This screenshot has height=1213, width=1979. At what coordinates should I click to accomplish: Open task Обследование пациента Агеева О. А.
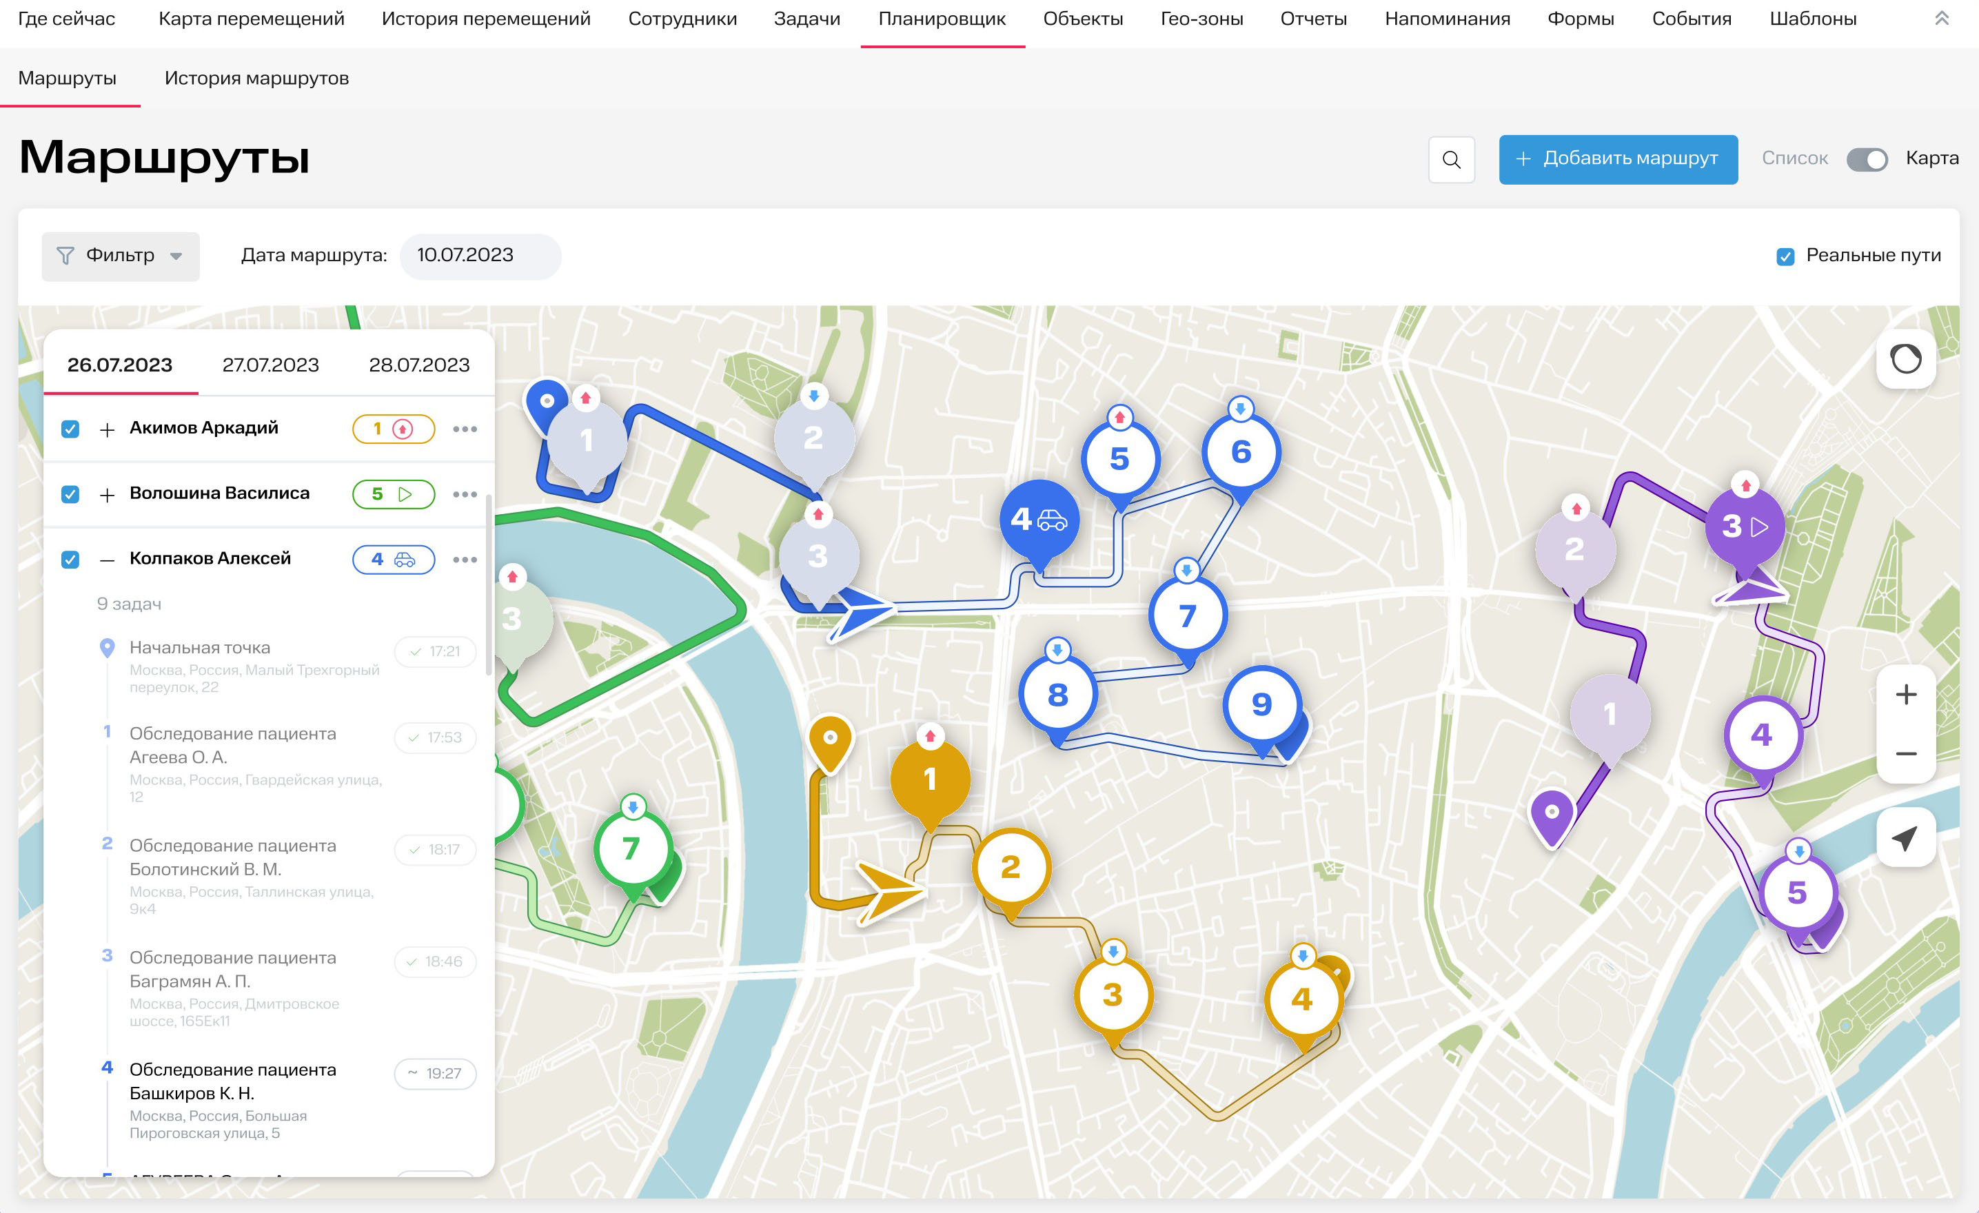[x=233, y=746]
